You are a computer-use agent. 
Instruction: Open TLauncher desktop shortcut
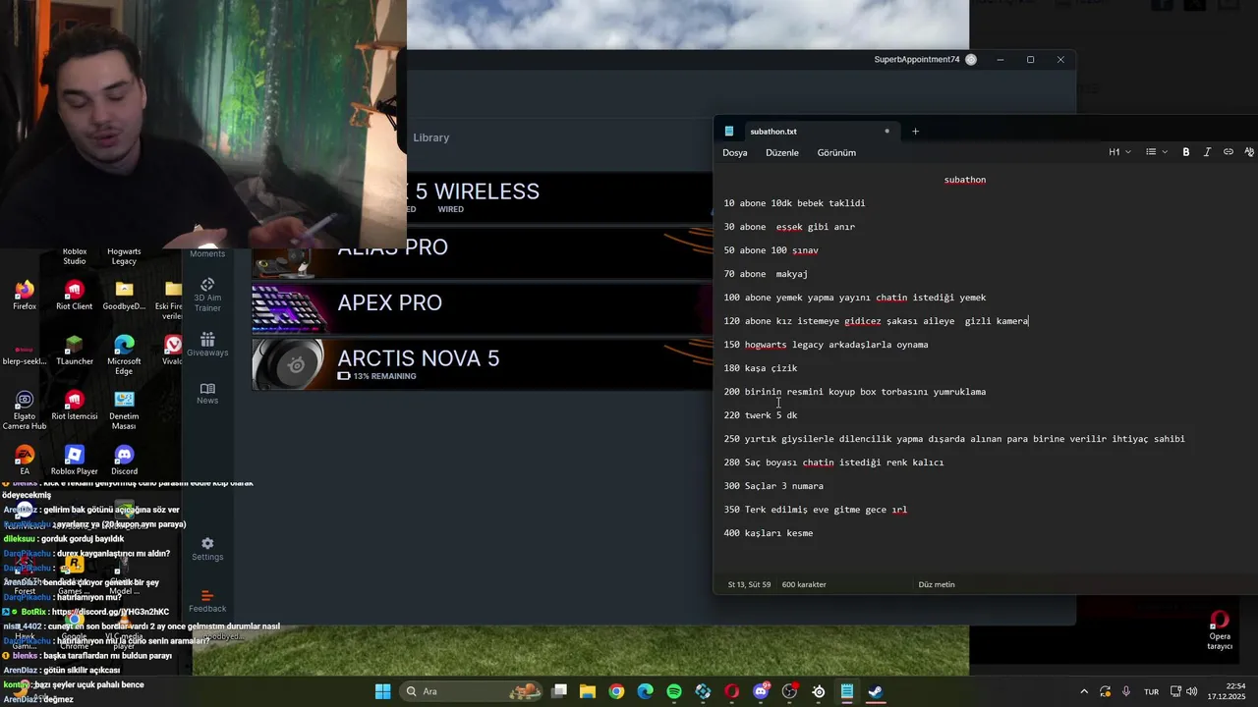click(x=74, y=351)
